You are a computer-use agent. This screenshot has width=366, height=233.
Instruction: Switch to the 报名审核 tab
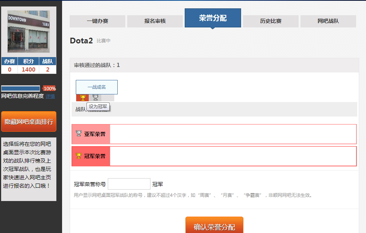155,21
